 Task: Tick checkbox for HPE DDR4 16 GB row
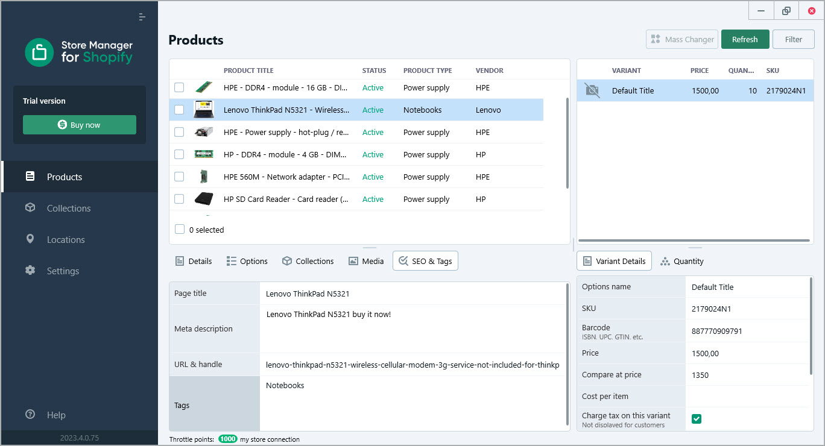click(x=179, y=87)
